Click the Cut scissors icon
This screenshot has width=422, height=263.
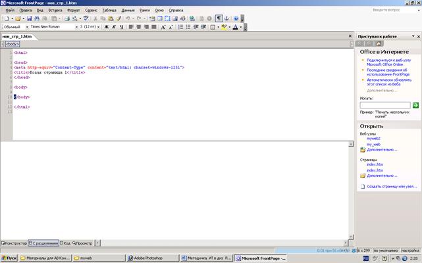coord(95,18)
